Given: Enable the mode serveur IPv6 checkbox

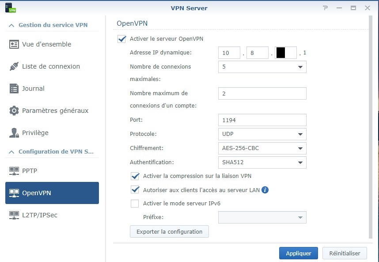Looking at the screenshot, I should click(x=135, y=204).
